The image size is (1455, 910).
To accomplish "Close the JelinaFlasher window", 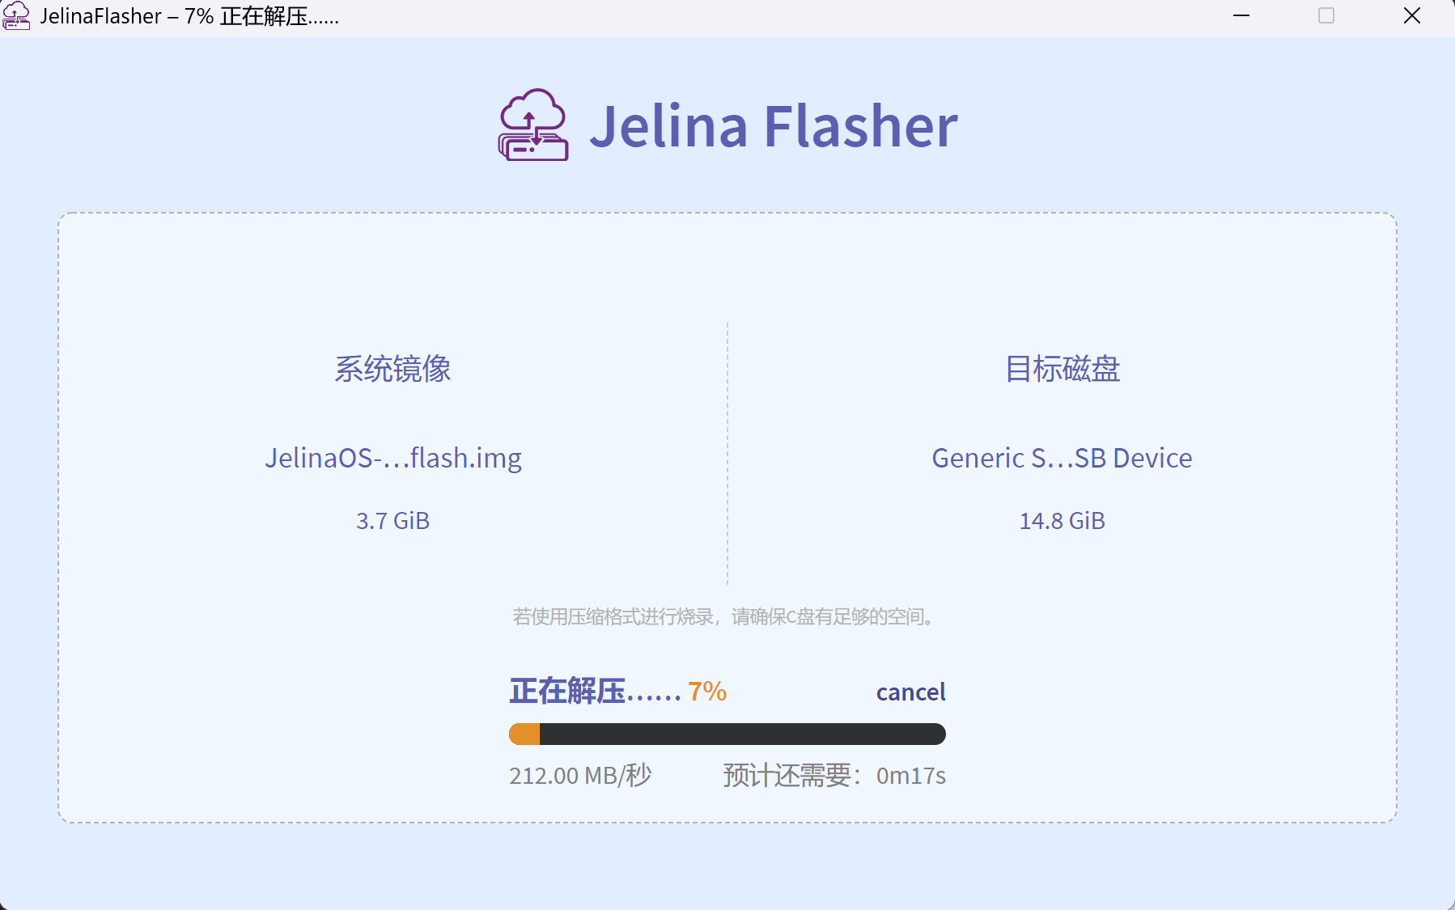I will point(1412,16).
